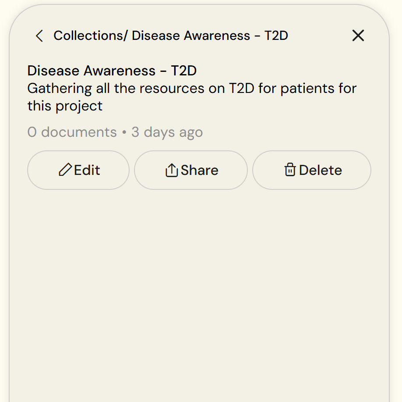This screenshot has height=402, width=402.
Task: Click the dot separator before "3 days ago"
Action: [x=124, y=132]
